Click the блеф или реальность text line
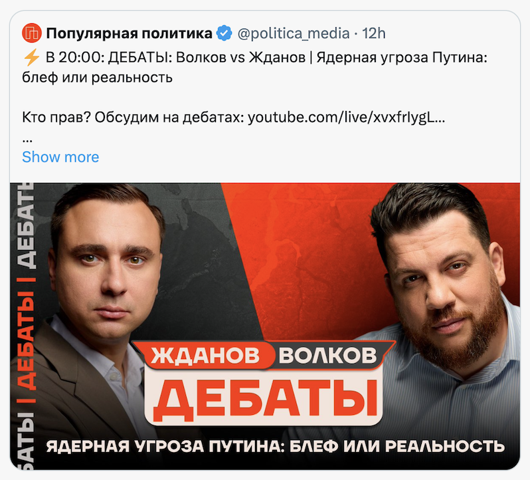The height and width of the screenshot is (480, 530). (x=98, y=78)
